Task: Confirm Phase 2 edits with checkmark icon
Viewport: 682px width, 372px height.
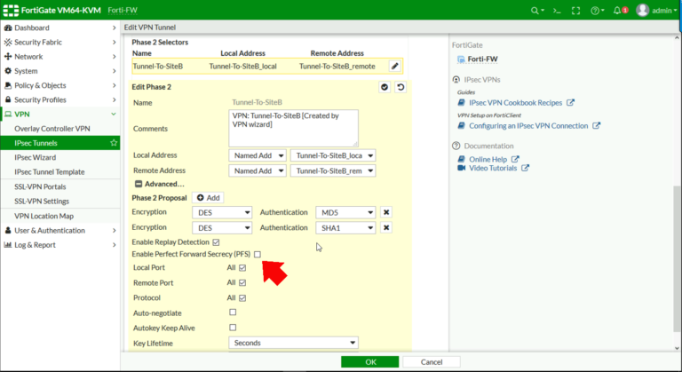Action: point(385,87)
